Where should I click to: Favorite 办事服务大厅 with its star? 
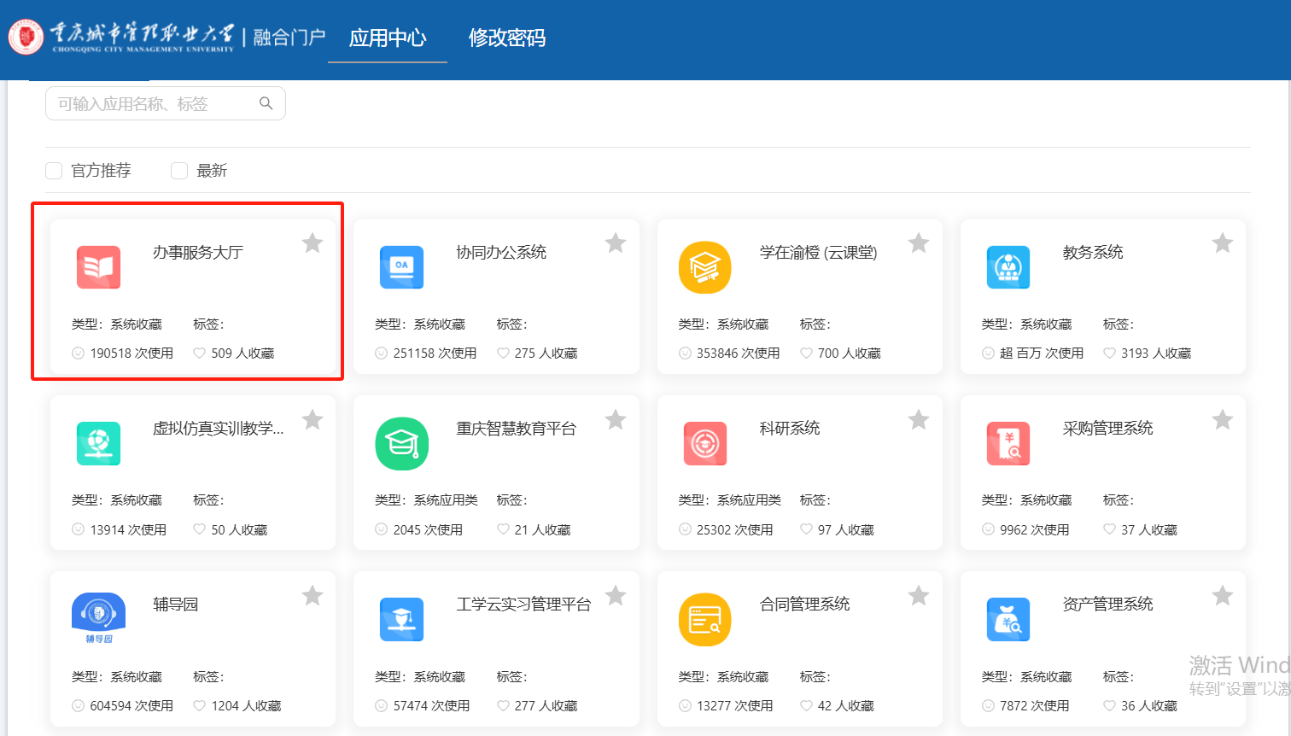click(x=313, y=243)
